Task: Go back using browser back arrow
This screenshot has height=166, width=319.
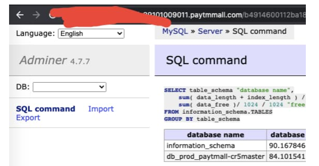Action: click(x=20, y=15)
